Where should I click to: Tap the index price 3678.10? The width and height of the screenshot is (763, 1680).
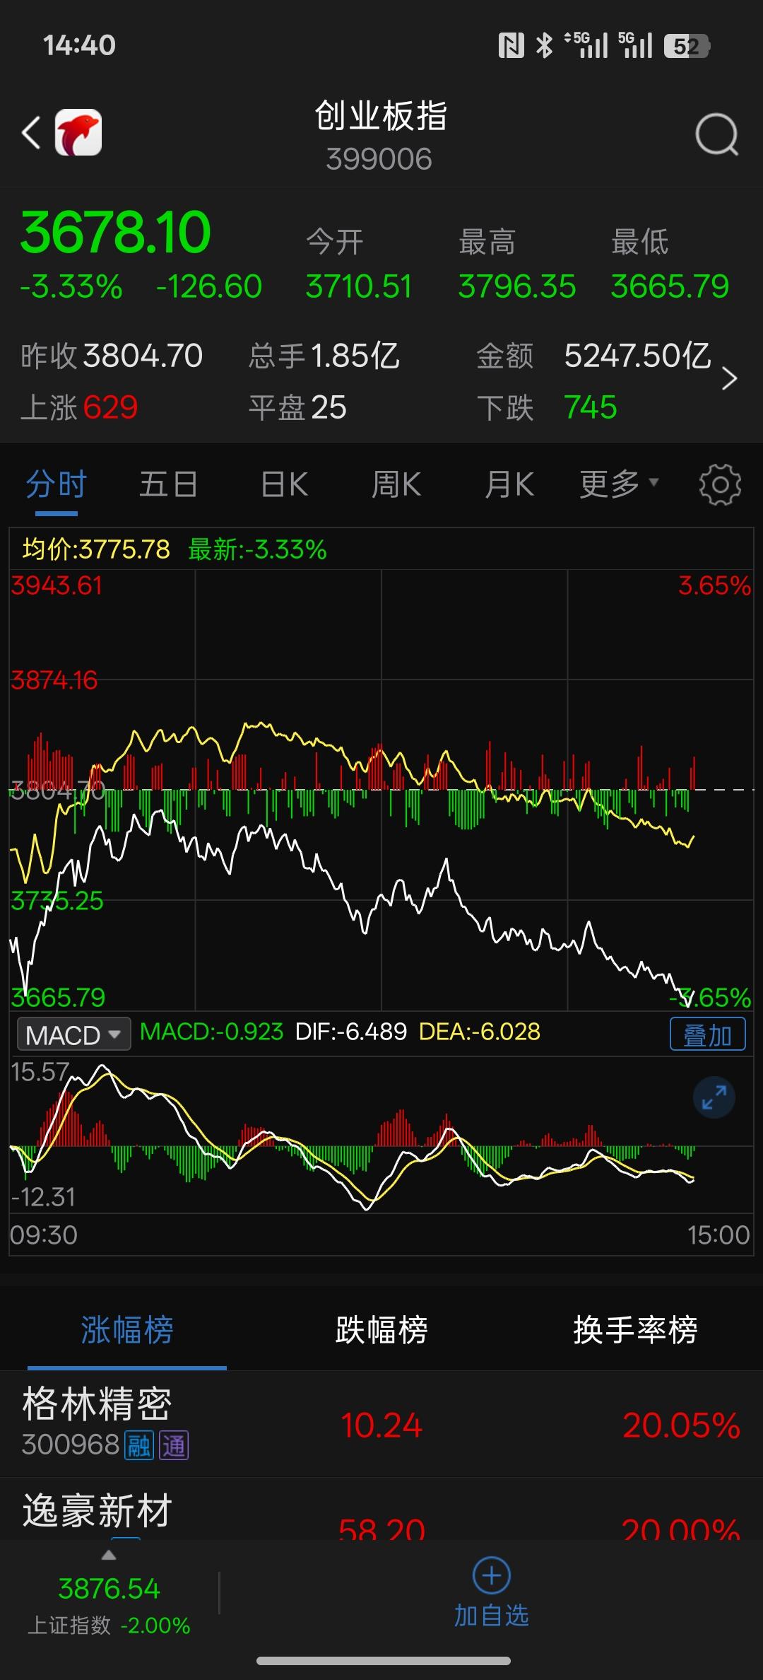115,233
